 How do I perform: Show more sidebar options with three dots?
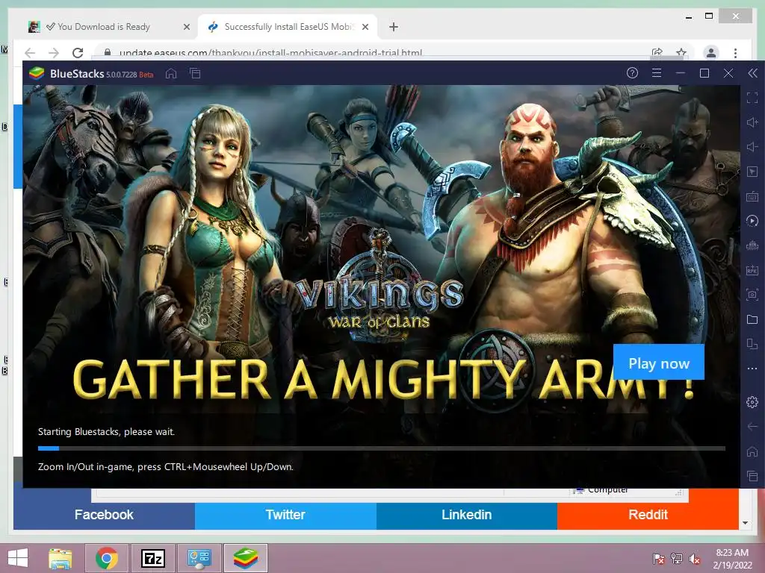pos(752,369)
